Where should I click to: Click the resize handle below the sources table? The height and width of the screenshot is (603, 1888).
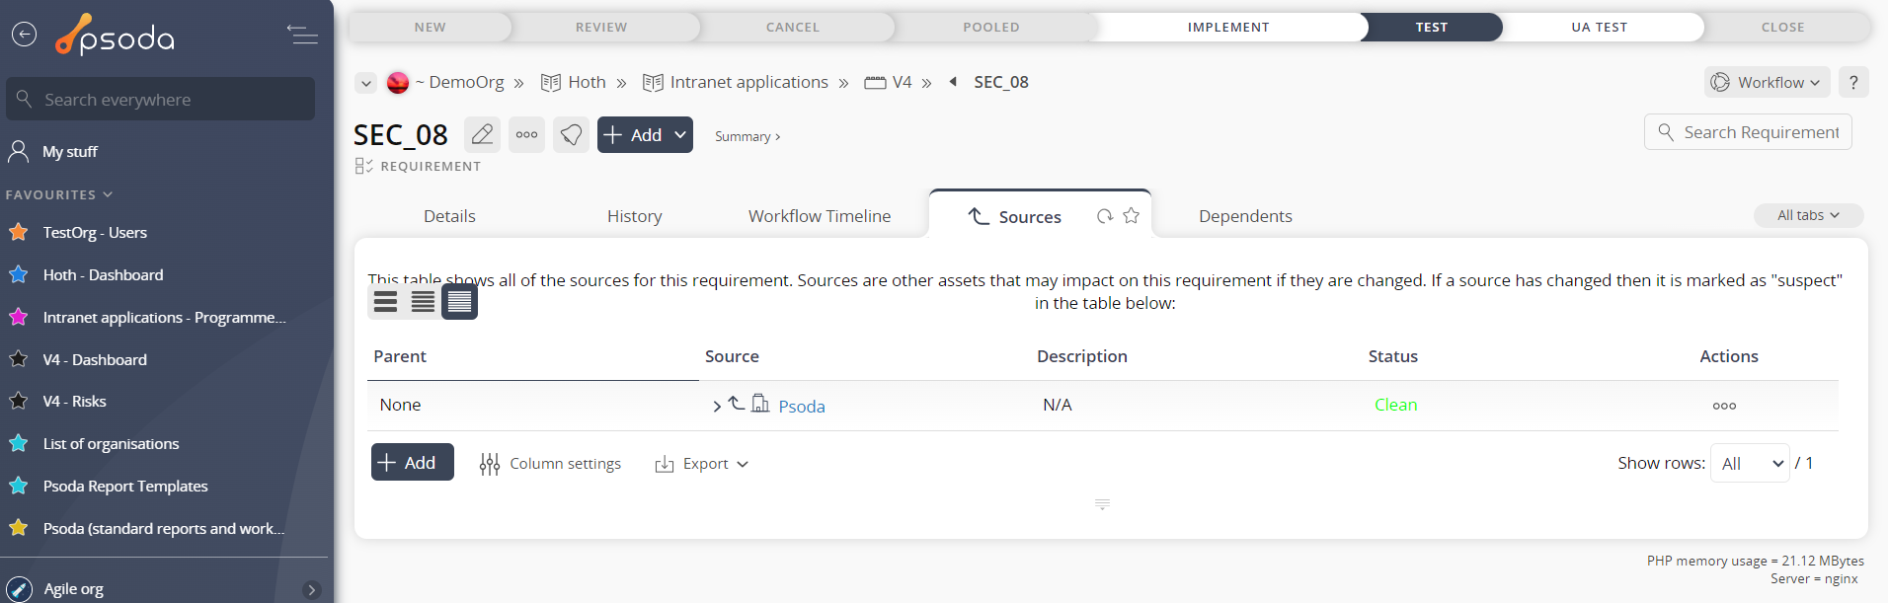[1103, 504]
